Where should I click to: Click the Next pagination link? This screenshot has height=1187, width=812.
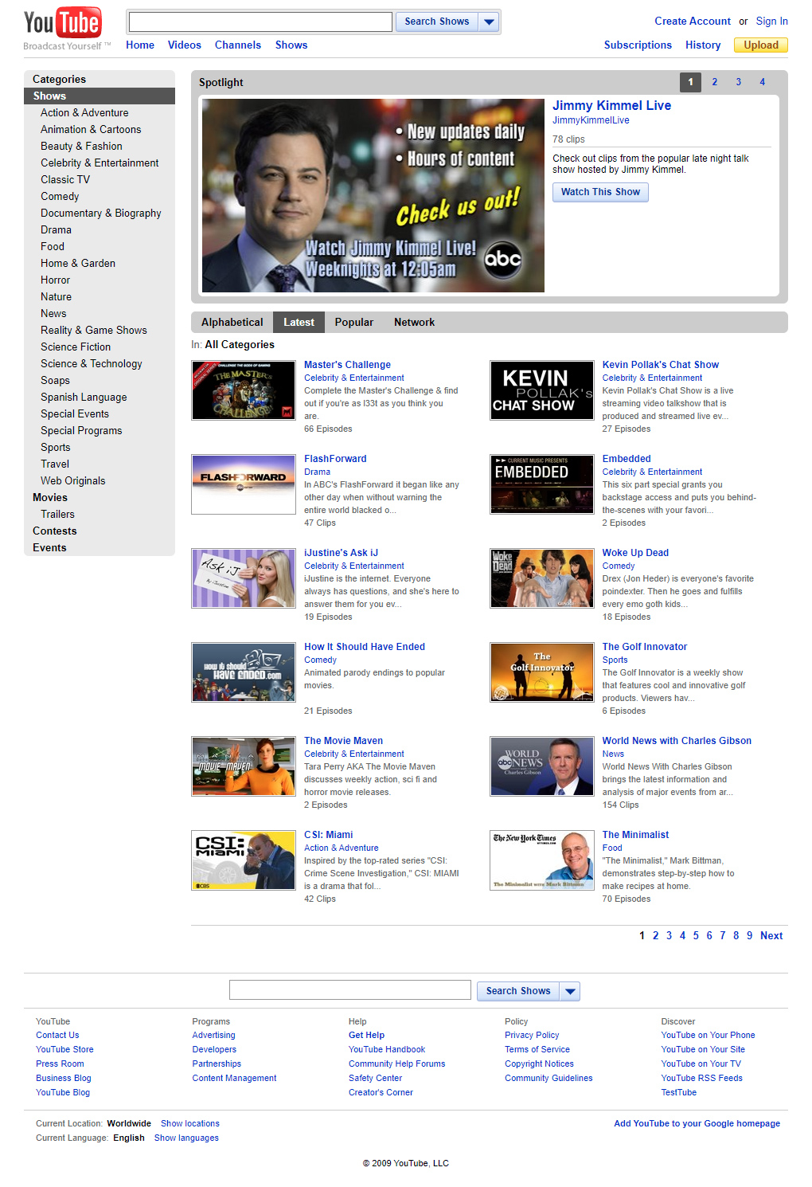tap(771, 936)
